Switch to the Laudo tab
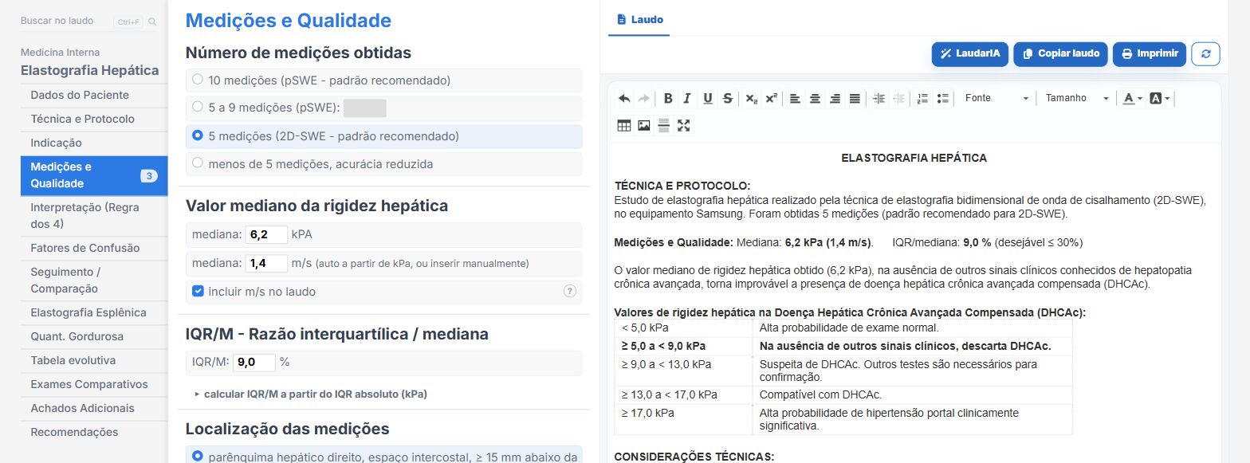The width and height of the screenshot is (1250, 463). click(639, 19)
